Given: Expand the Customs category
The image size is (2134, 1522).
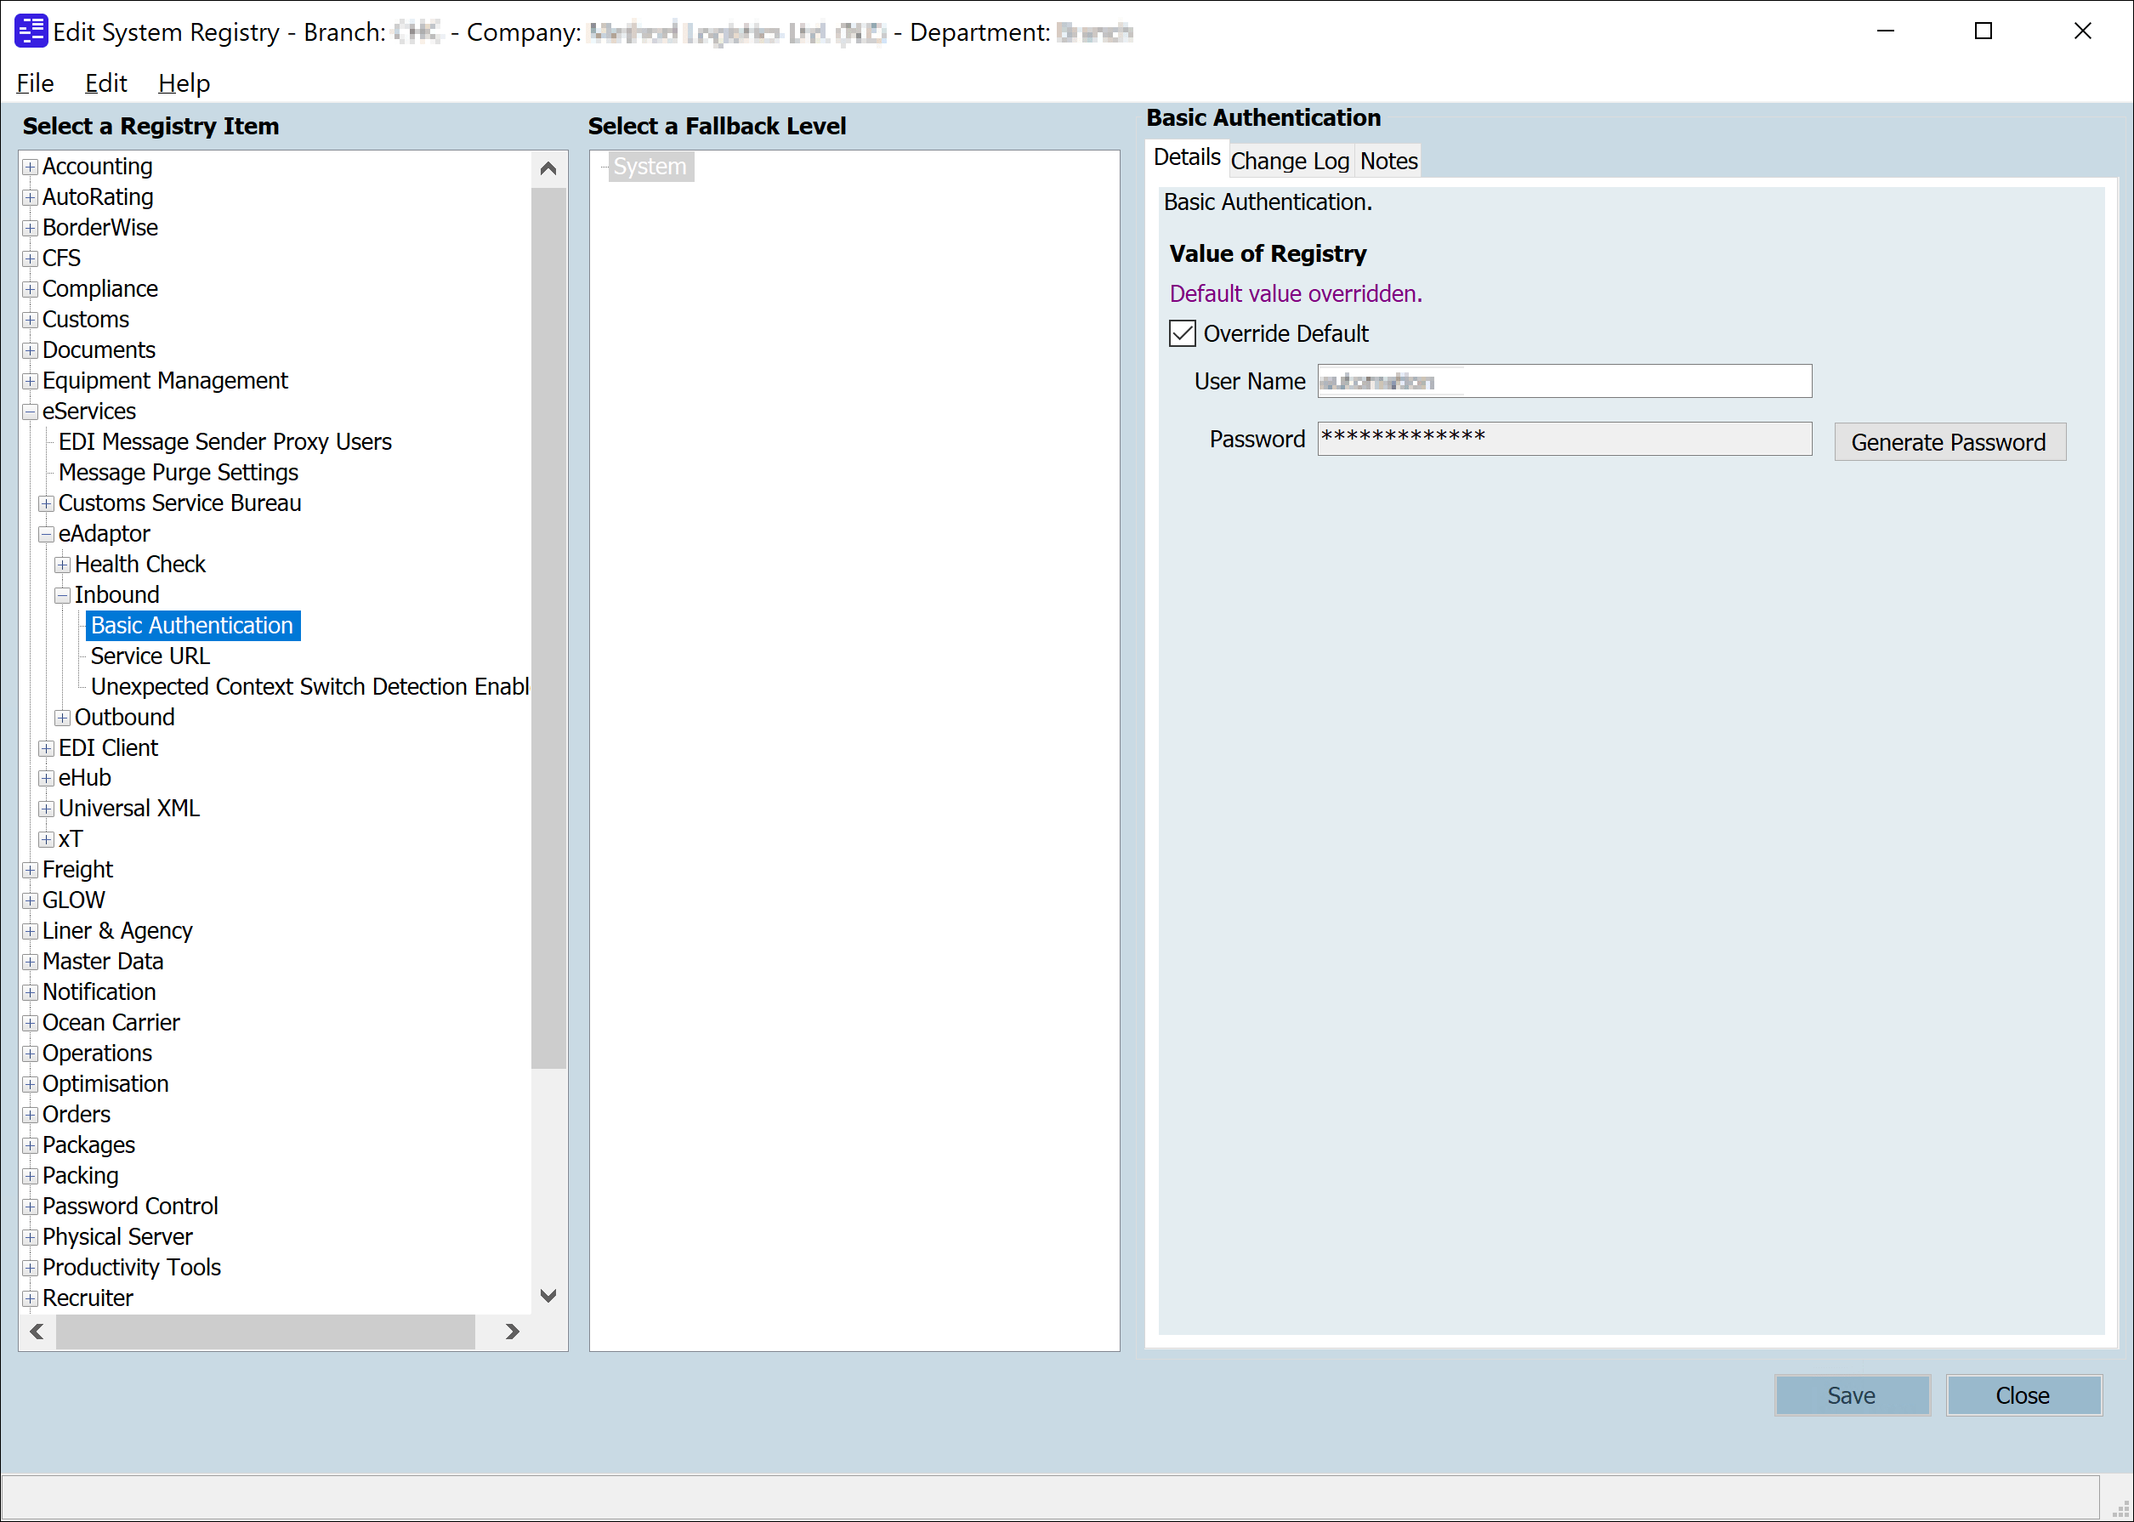Looking at the screenshot, I should pos(29,319).
